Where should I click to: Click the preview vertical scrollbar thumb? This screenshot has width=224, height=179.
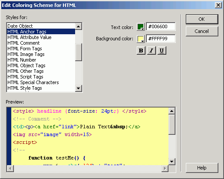coord(172,124)
